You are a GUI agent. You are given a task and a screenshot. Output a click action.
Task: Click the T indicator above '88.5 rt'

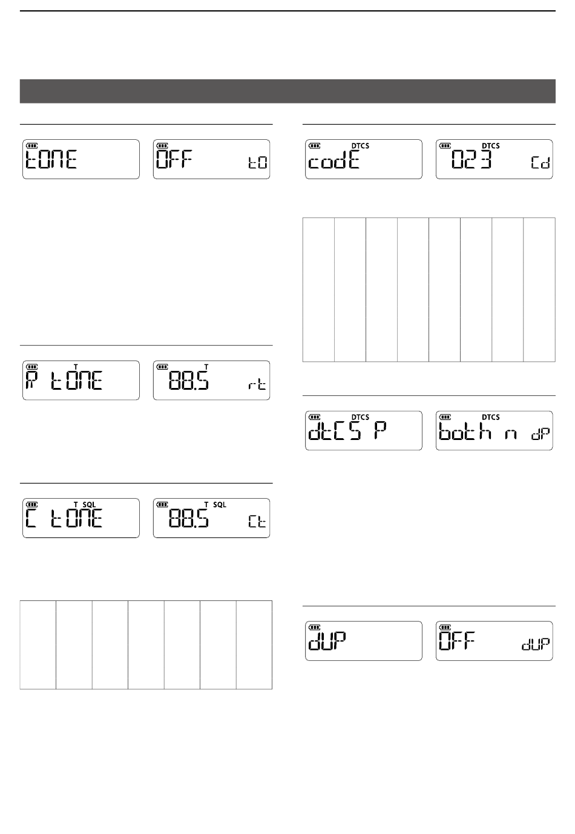coord(206,367)
